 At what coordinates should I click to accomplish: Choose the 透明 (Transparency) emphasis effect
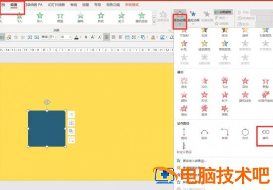245,32
